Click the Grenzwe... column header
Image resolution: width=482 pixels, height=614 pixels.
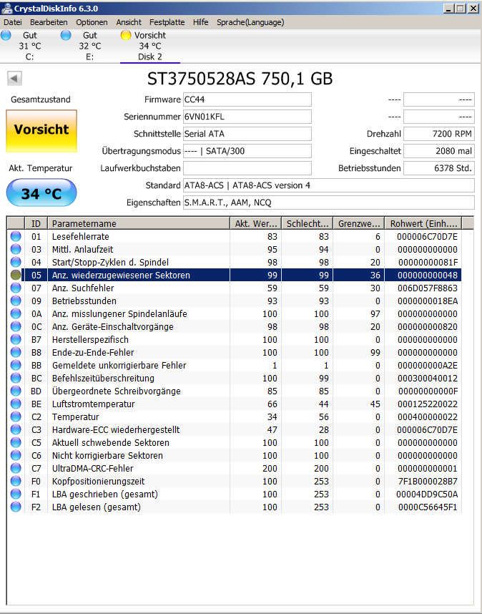[359, 223]
